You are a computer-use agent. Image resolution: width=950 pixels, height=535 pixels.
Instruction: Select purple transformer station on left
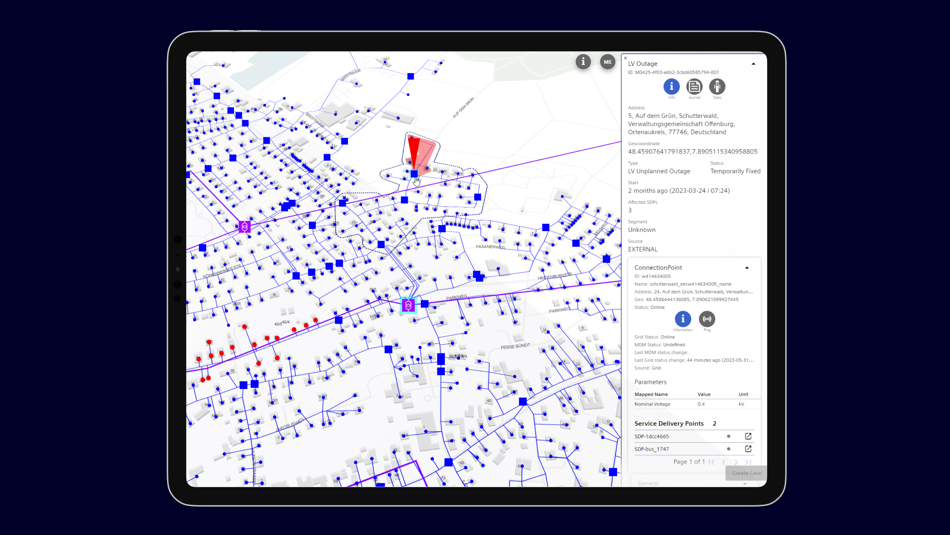[244, 227]
